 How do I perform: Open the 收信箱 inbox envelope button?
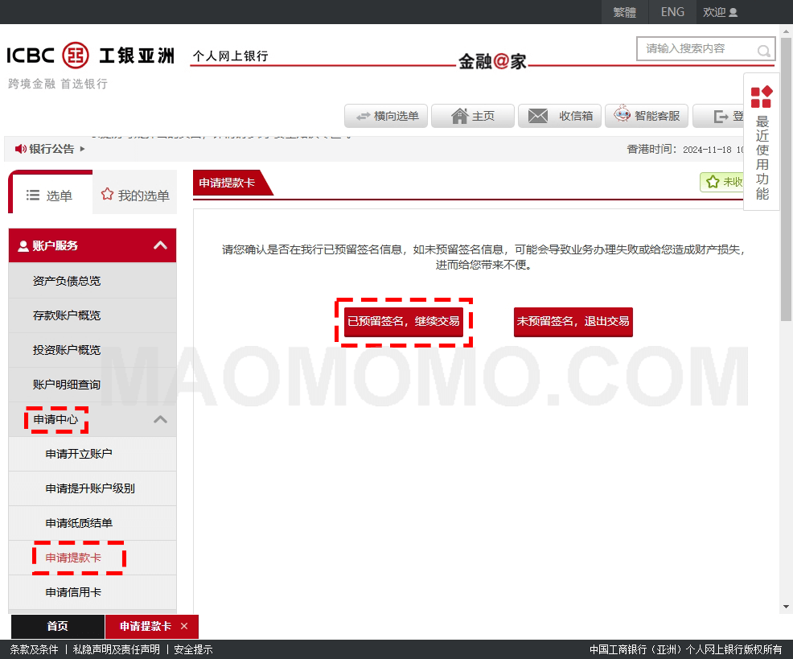pos(559,116)
